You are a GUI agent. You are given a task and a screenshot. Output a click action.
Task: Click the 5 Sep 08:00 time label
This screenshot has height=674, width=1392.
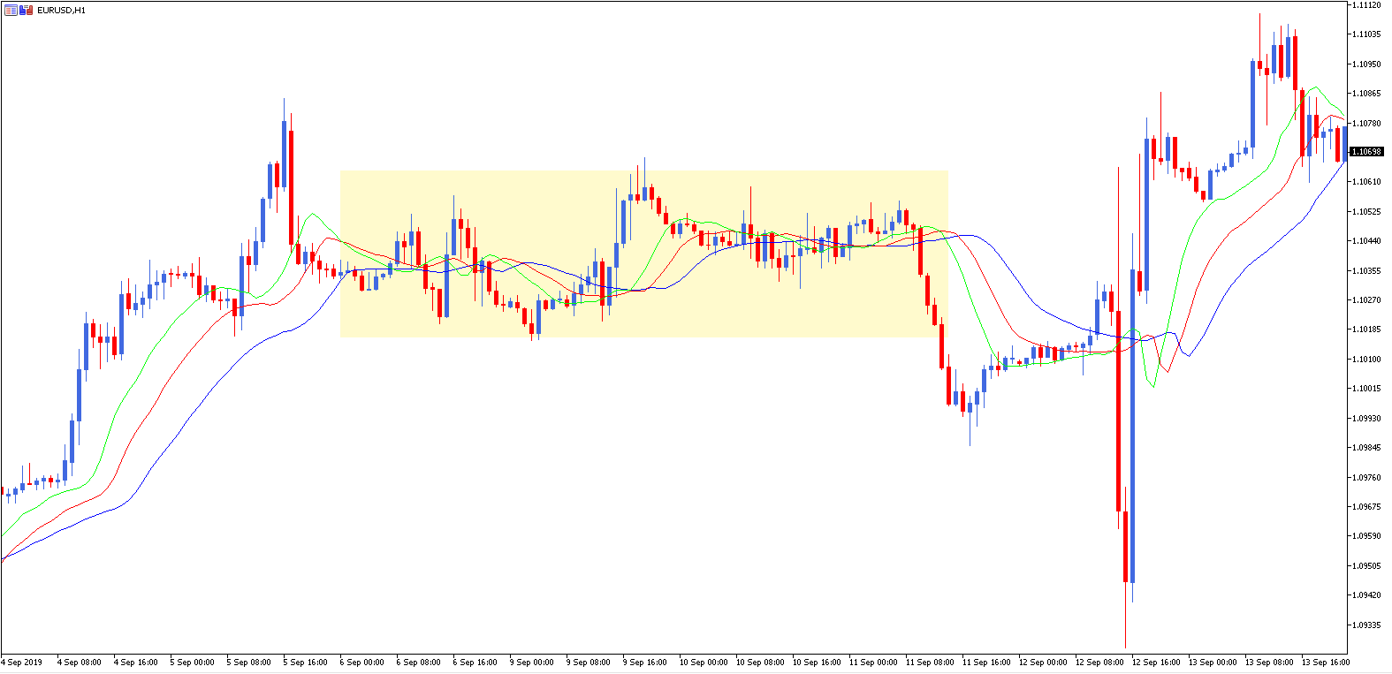[x=248, y=662]
